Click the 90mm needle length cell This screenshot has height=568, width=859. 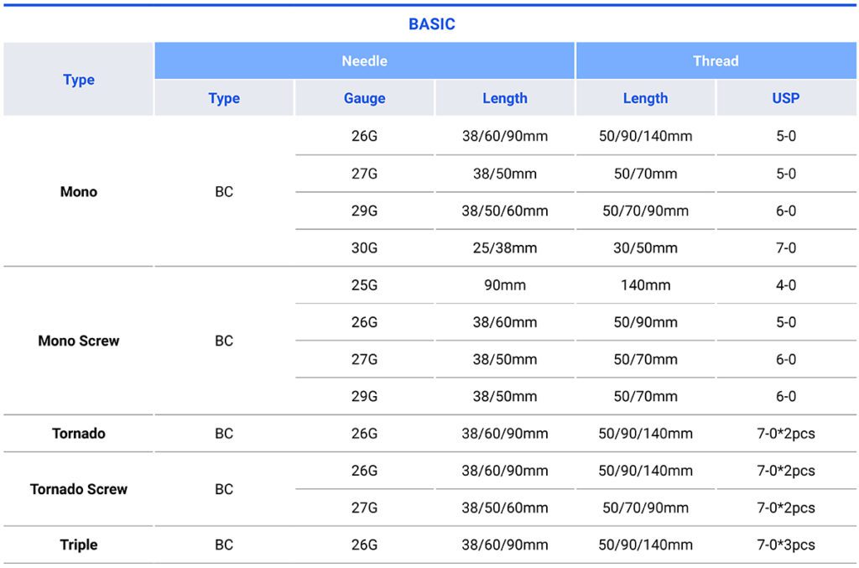(504, 285)
